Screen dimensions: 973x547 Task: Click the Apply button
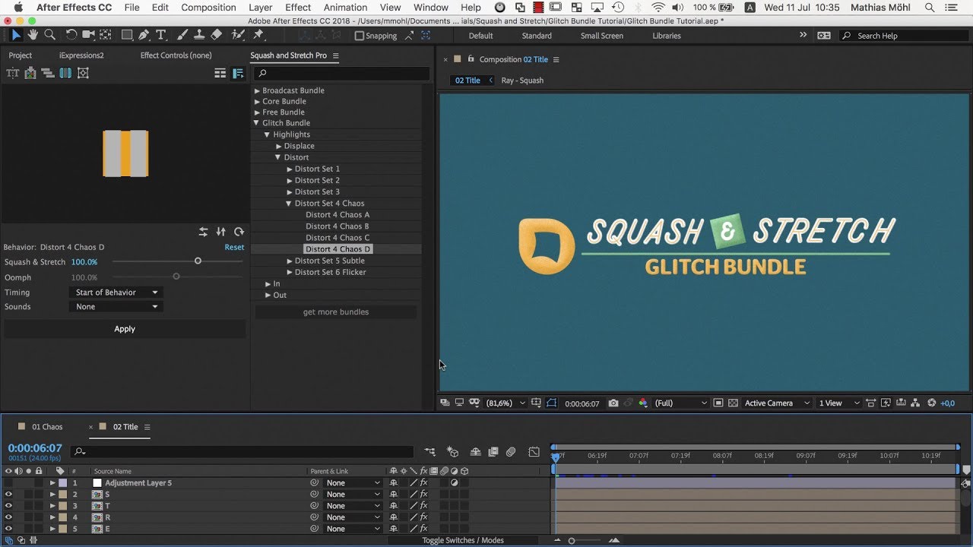click(x=125, y=329)
